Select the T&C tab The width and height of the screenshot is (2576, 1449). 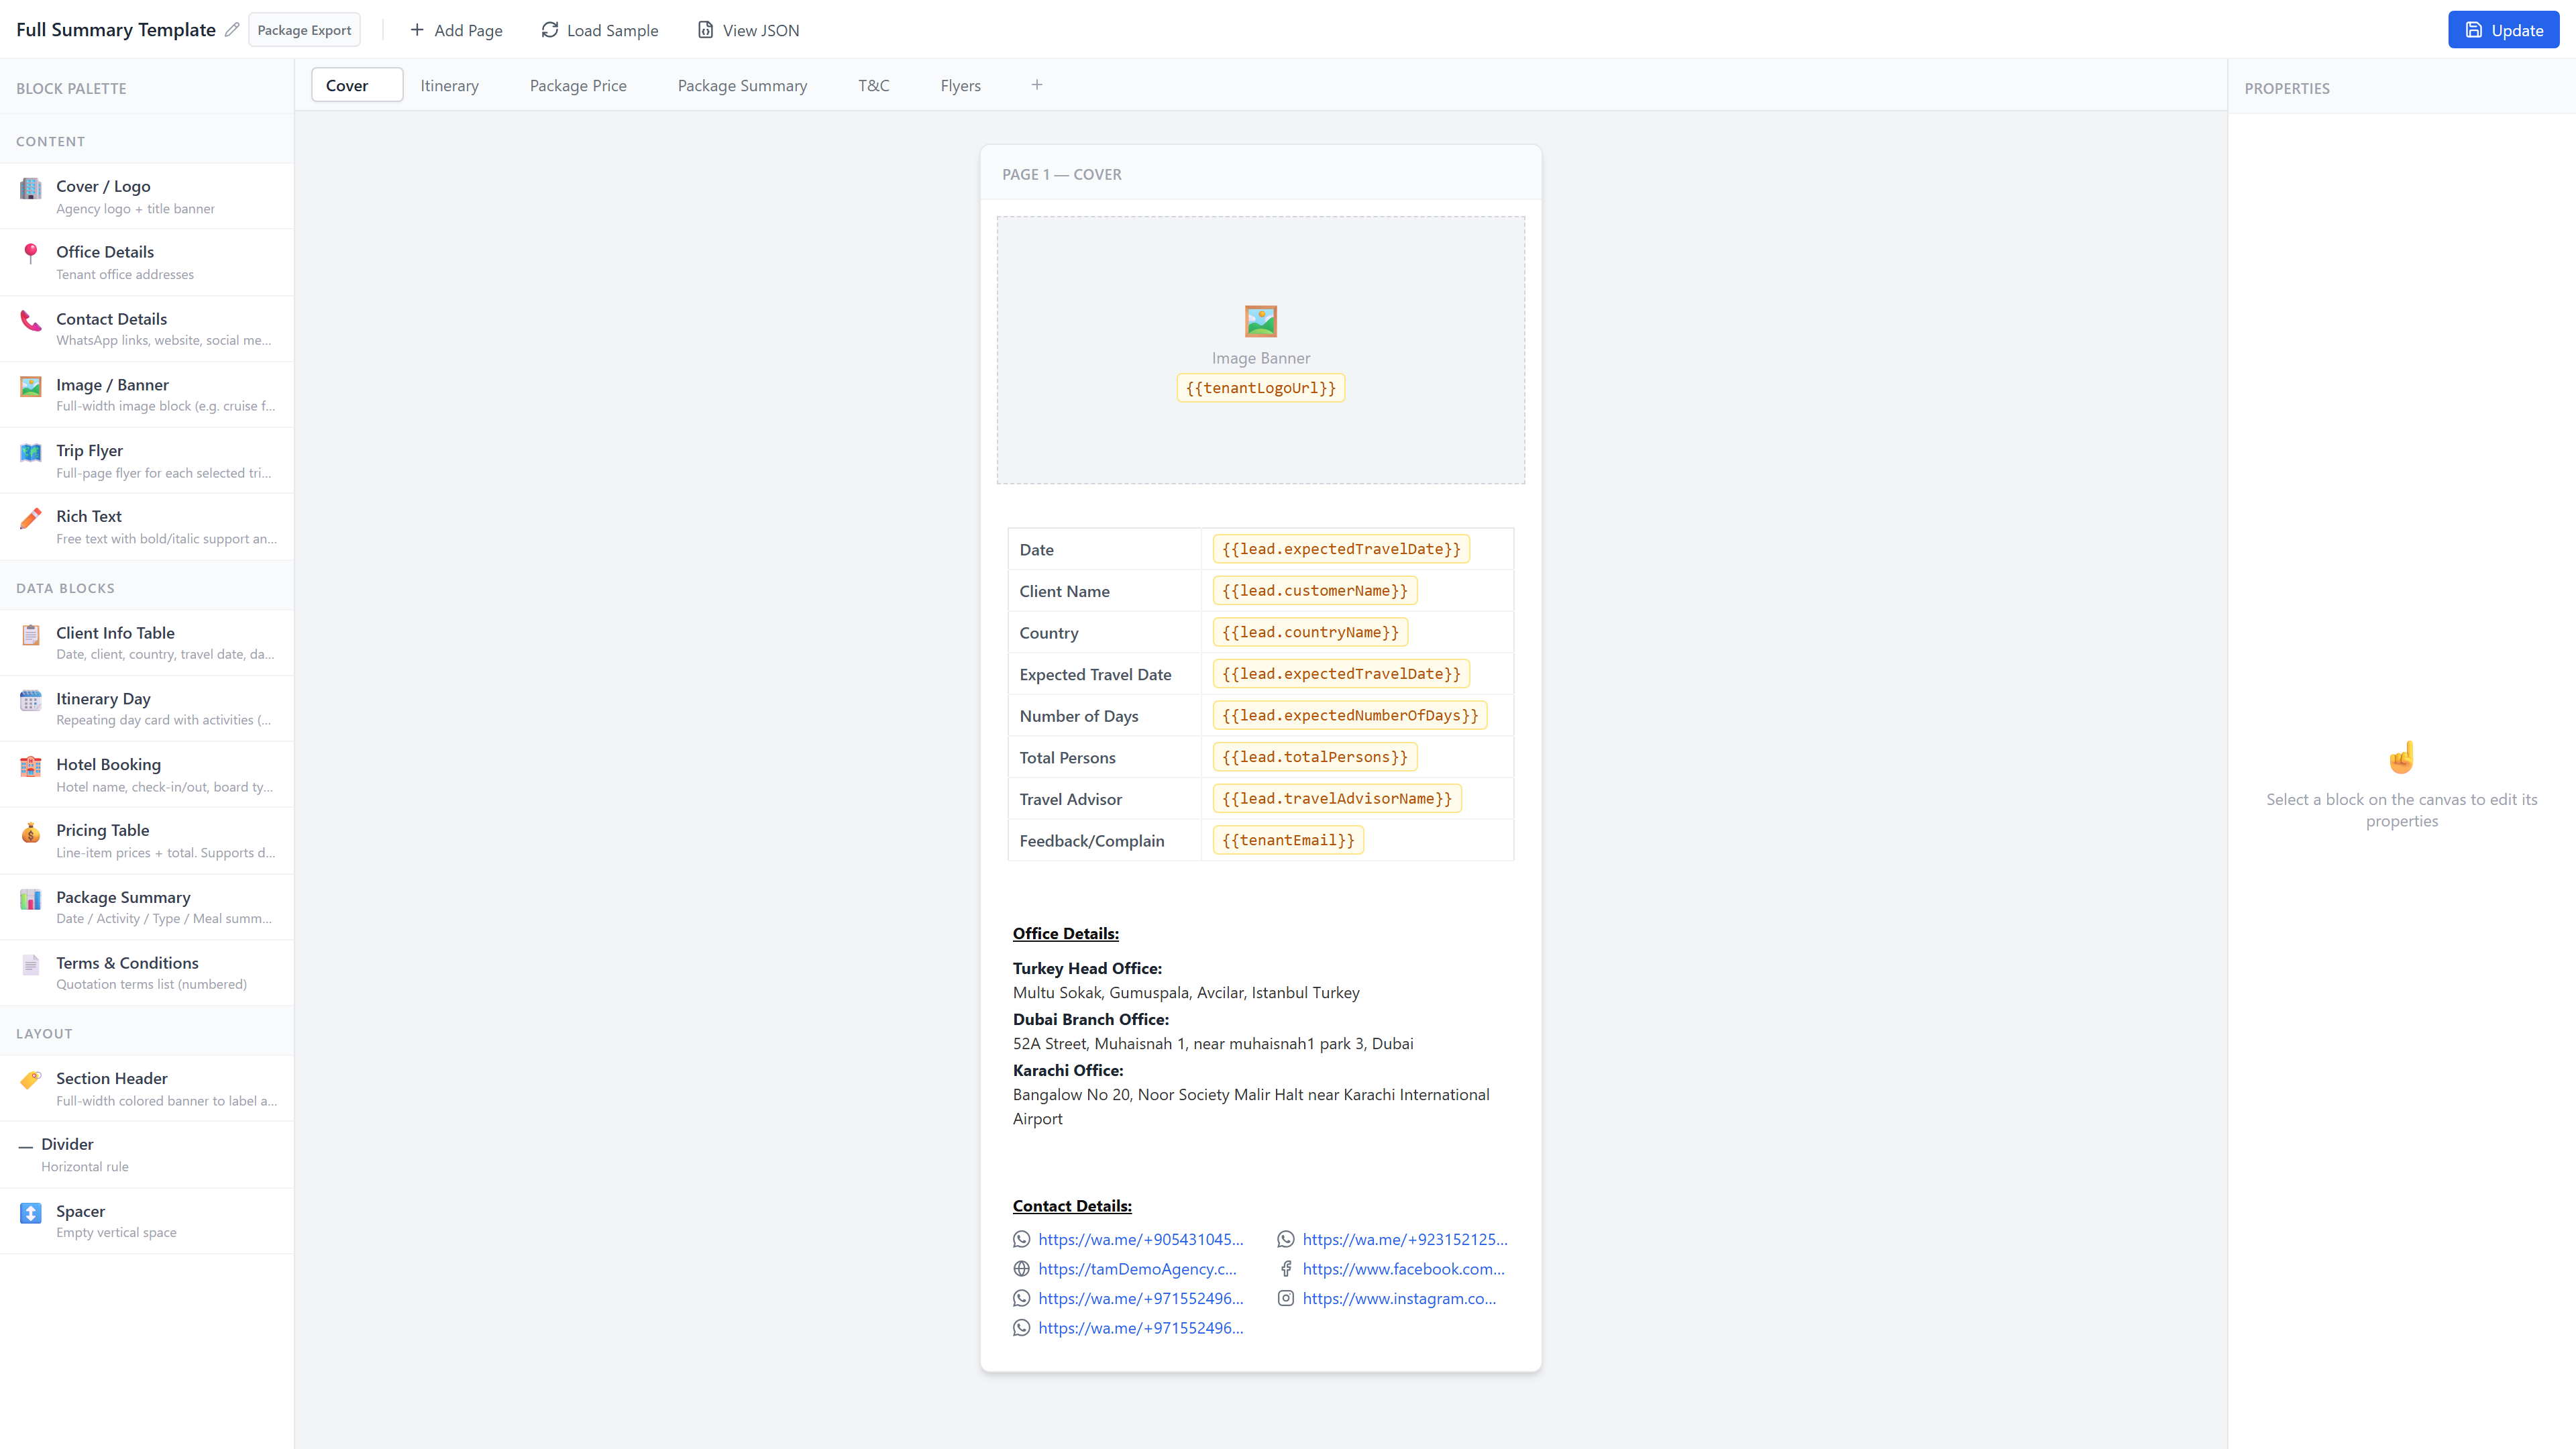coord(874,85)
